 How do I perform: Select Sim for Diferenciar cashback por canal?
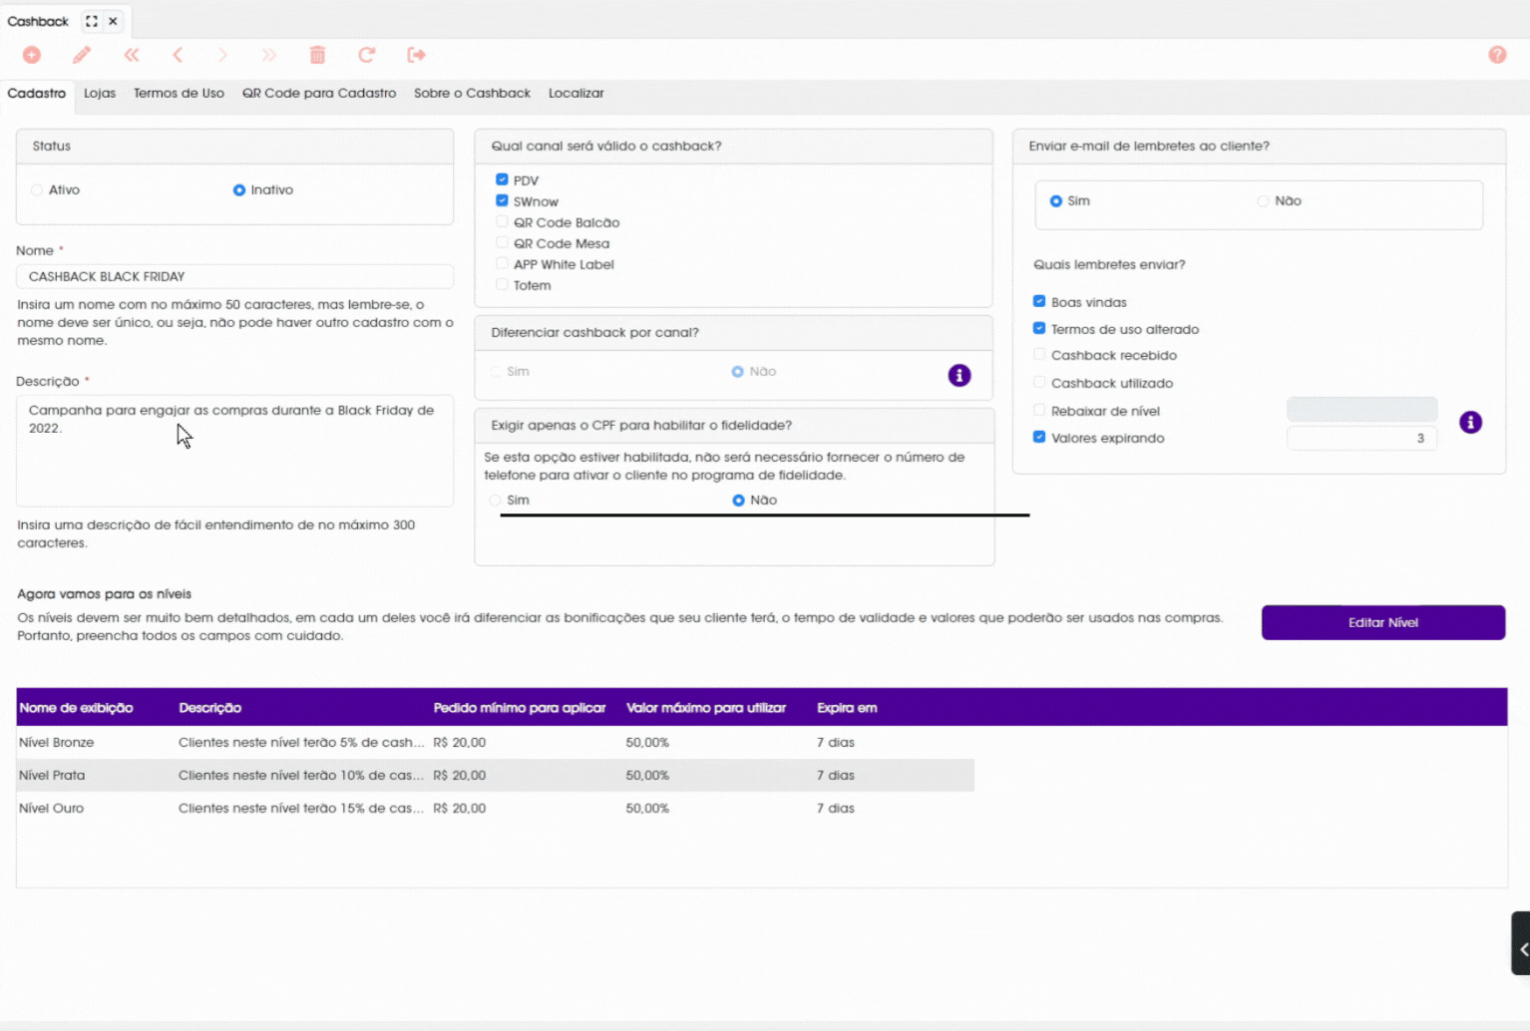tap(496, 371)
